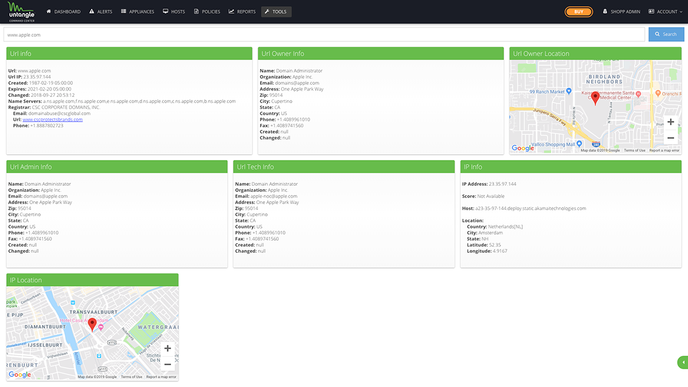The height and width of the screenshot is (387, 688).
Task: Select the registrar phone +1.8887802723
Action: click(x=46, y=126)
